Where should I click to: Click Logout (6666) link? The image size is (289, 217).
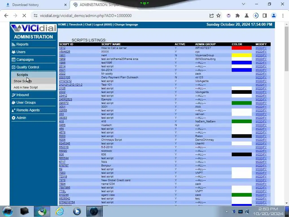(x=103, y=25)
